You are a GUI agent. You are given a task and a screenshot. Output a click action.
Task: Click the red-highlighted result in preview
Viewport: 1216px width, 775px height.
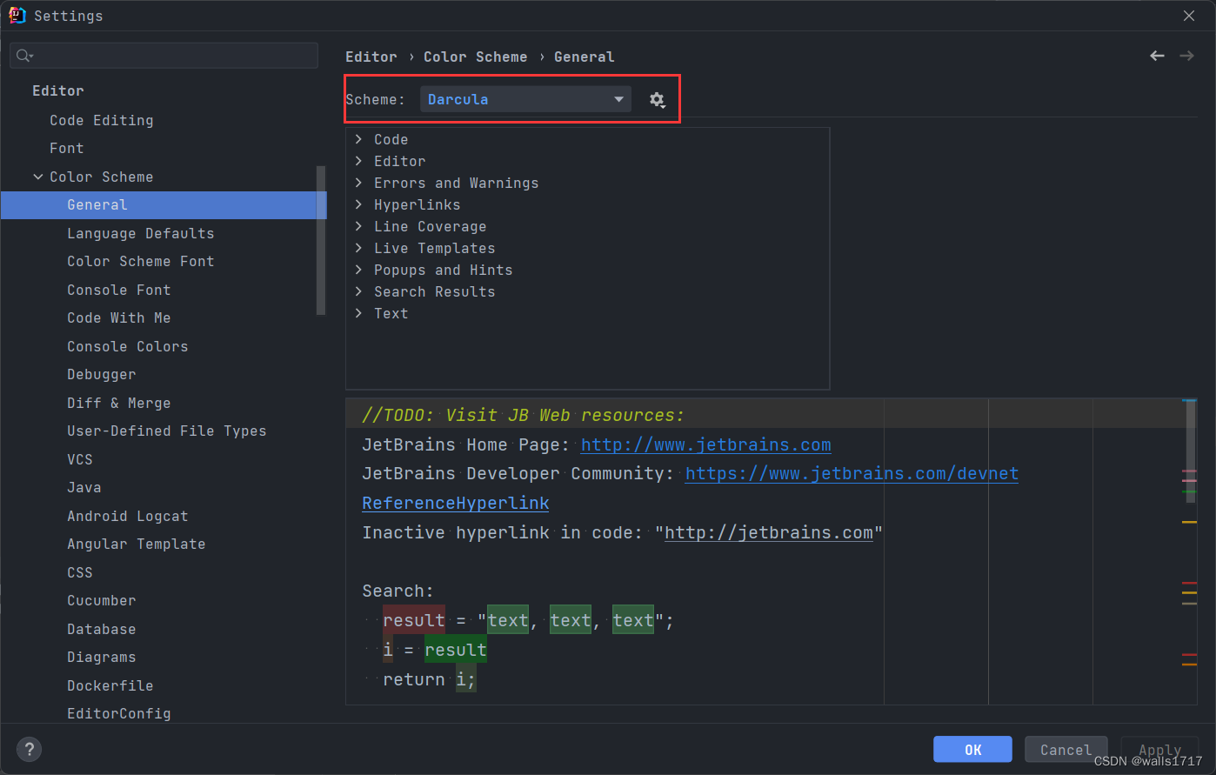[x=414, y=620]
